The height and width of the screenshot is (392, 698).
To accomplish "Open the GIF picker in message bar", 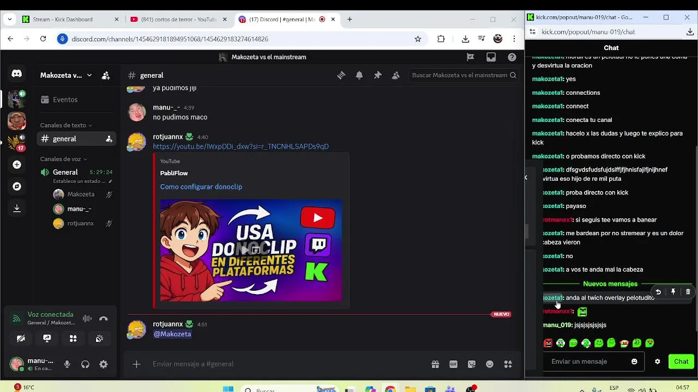I will tap(453, 364).
